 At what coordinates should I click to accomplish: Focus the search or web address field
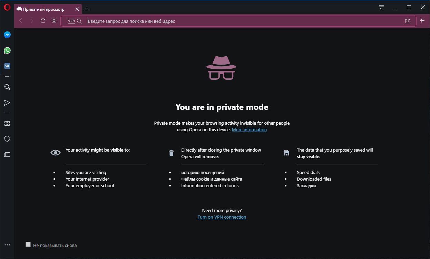click(x=242, y=21)
